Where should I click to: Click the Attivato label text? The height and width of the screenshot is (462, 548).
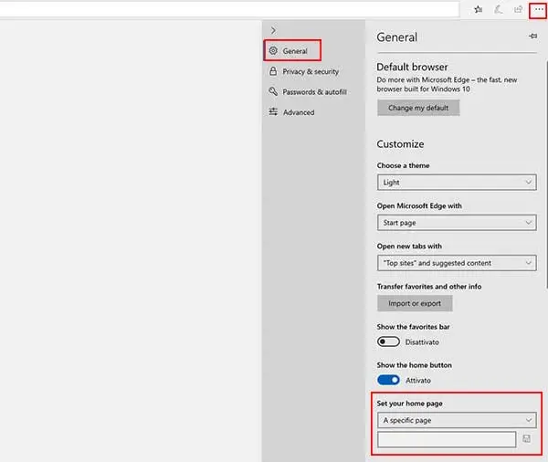click(418, 381)
